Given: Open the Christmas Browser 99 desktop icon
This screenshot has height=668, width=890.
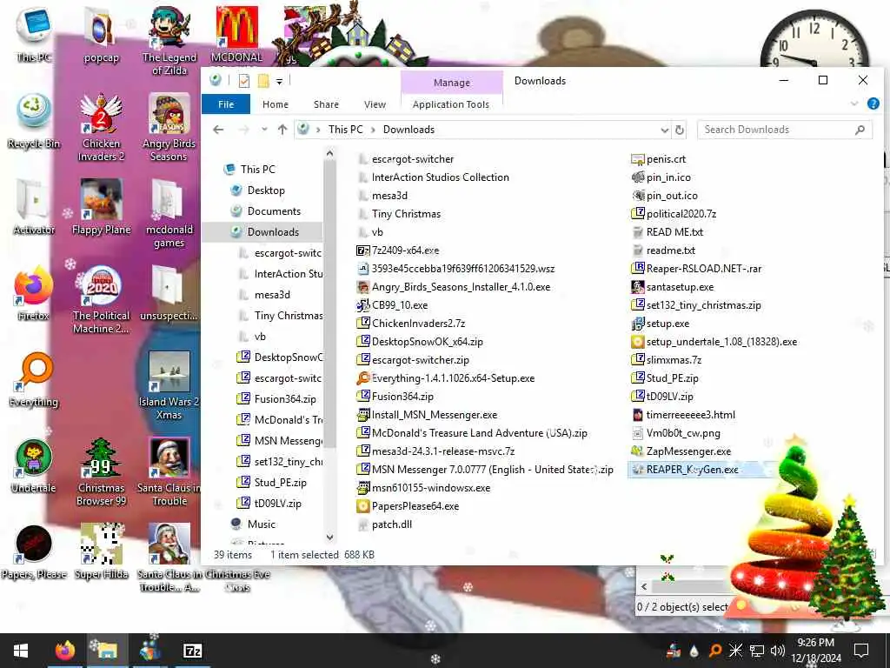Looking at the screenshot, I should click(x=101, y=472).
